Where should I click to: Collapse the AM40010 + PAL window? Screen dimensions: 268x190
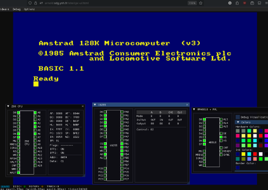click(194, 109)
